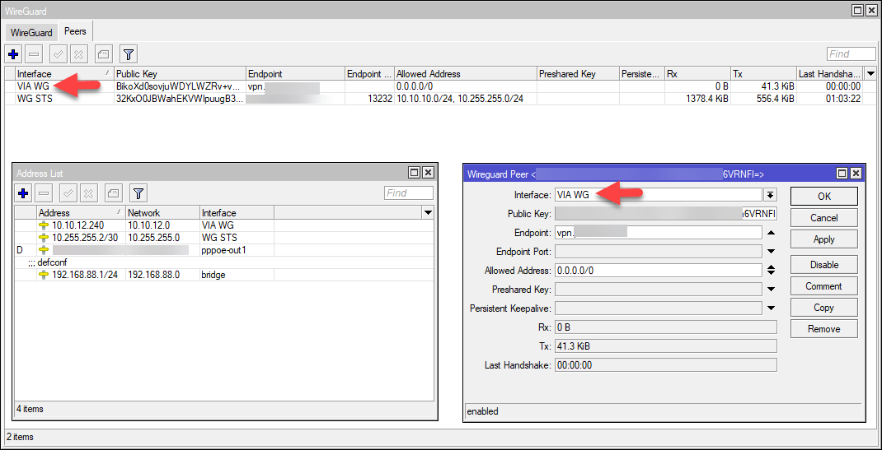The image size is (882, 450).
Task: Click Apply button
Action: pos(824,239)
